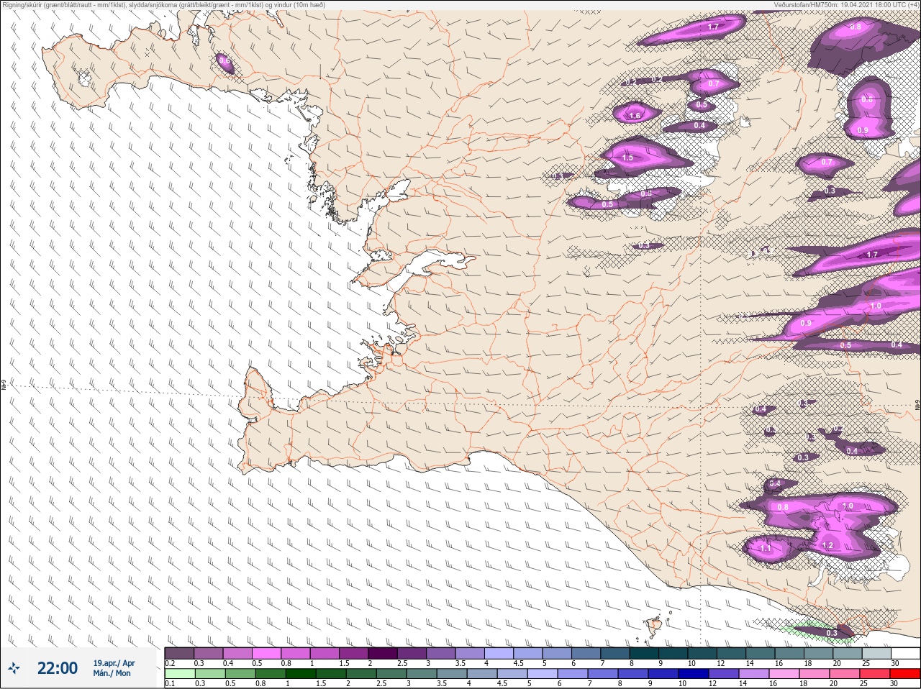The width and height of the screenshot is (921, 689).
Task: Click the 1.5 precipitation value on the map
Action: pyautogui.click(x=627, y=158)
